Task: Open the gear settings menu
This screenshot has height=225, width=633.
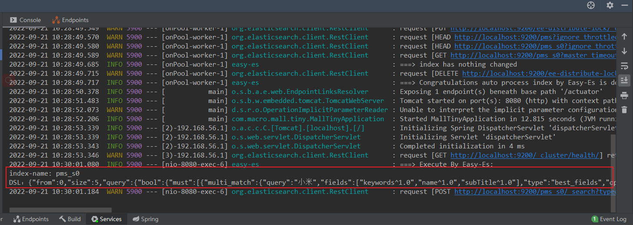Action: [610, 5]
